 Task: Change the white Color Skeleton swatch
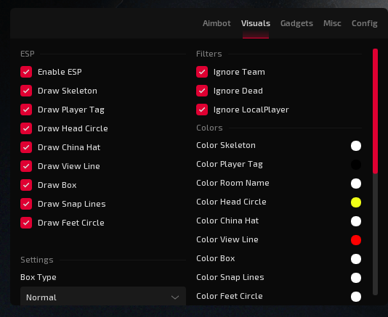point(356,146)
